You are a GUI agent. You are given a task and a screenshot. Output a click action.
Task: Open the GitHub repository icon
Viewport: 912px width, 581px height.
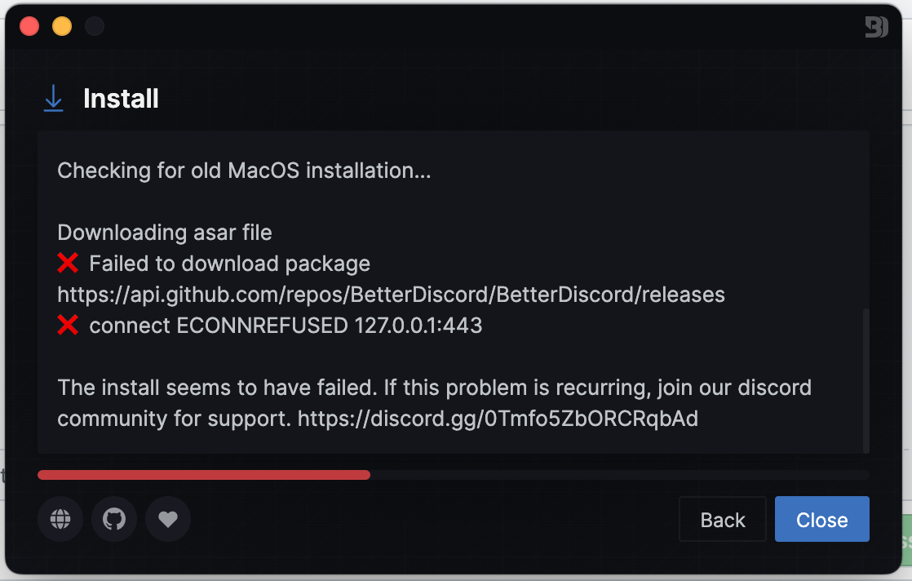pos(113,519)
